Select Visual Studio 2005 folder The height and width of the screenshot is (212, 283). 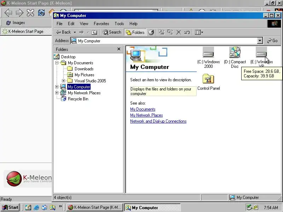90,81
